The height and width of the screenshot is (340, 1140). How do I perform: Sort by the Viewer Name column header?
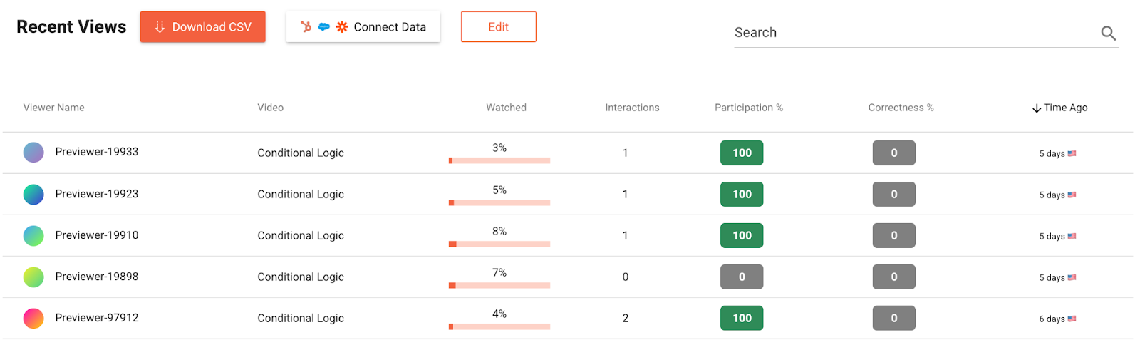click(x=53, y=108)
